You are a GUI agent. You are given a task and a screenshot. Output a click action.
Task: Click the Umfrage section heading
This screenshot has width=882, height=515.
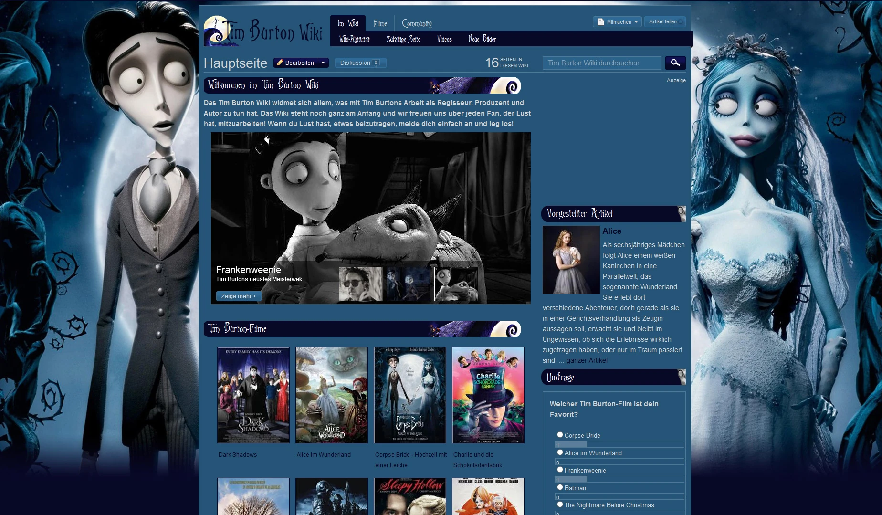(560, 377)
